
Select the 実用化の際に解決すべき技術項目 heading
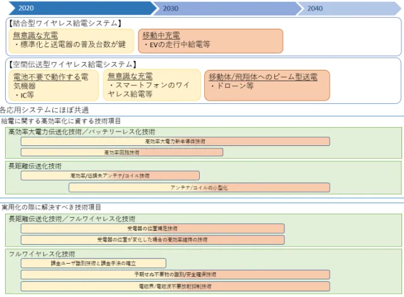pos(51,207)
